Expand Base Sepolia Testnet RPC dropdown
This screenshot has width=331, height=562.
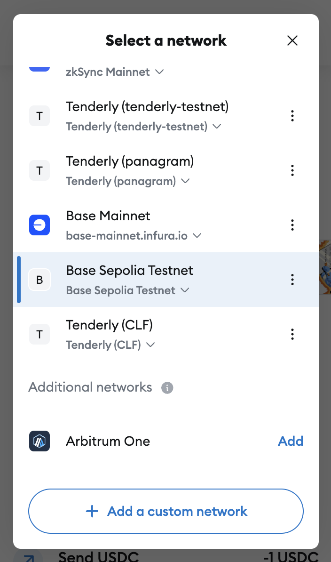click(185, 290)
